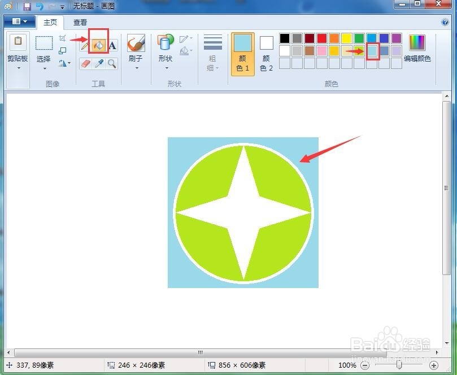Switch to the View (查看) tab

point(80,23)
